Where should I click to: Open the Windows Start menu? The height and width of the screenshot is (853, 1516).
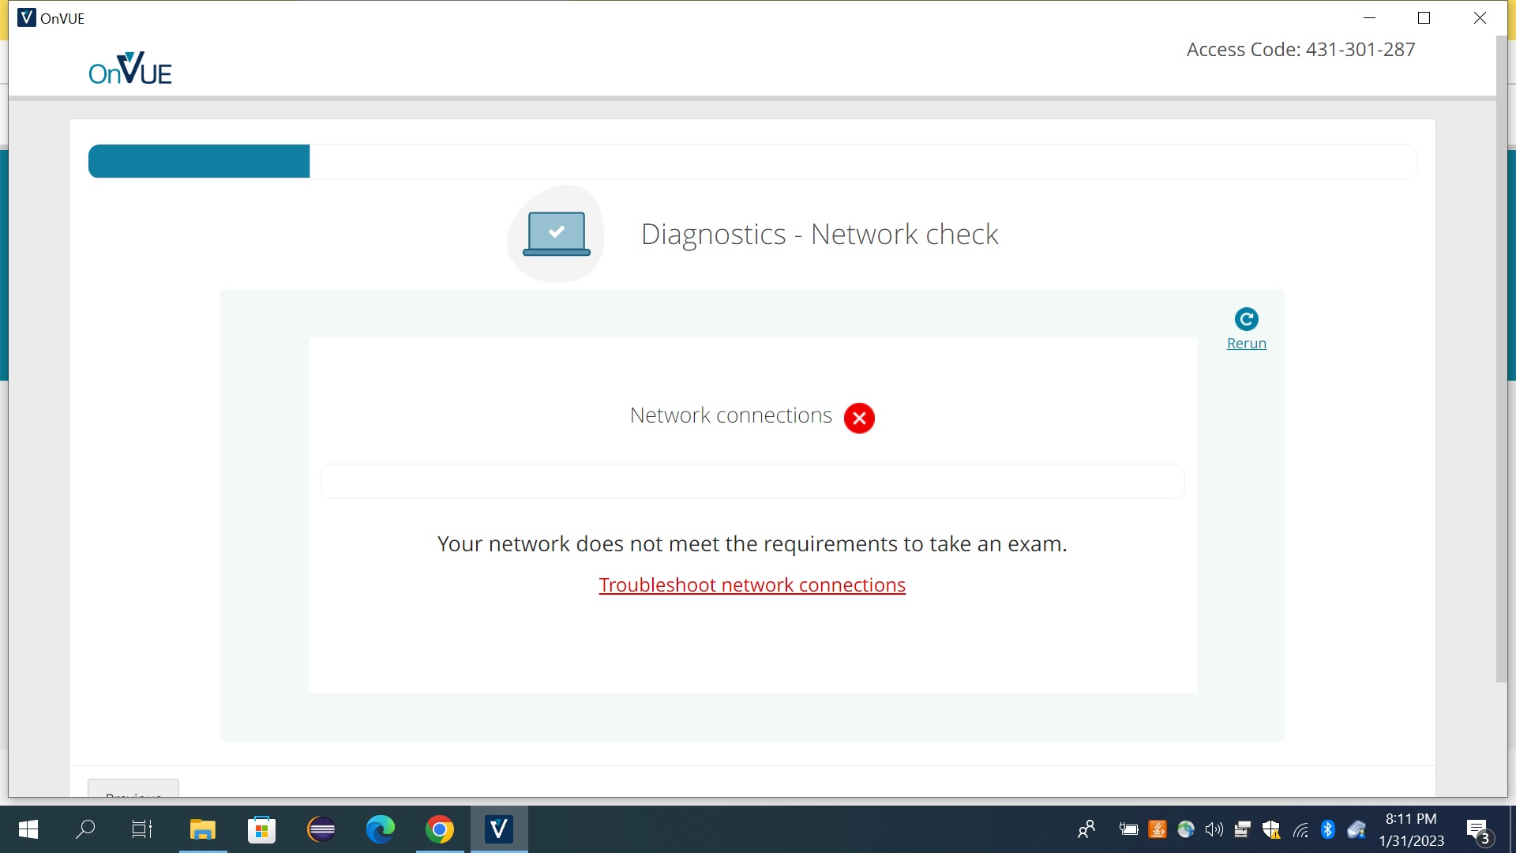[28, 829]
